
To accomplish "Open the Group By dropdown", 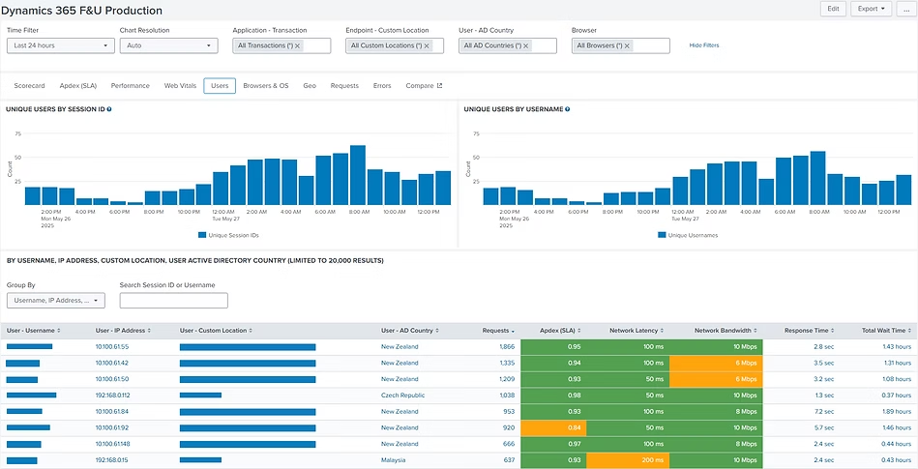I will pos(54,301).
